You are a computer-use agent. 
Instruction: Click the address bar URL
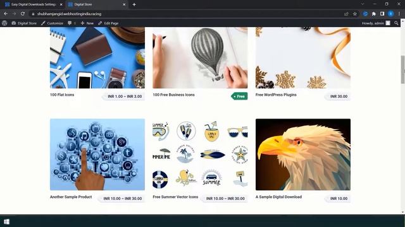point(69,14)
